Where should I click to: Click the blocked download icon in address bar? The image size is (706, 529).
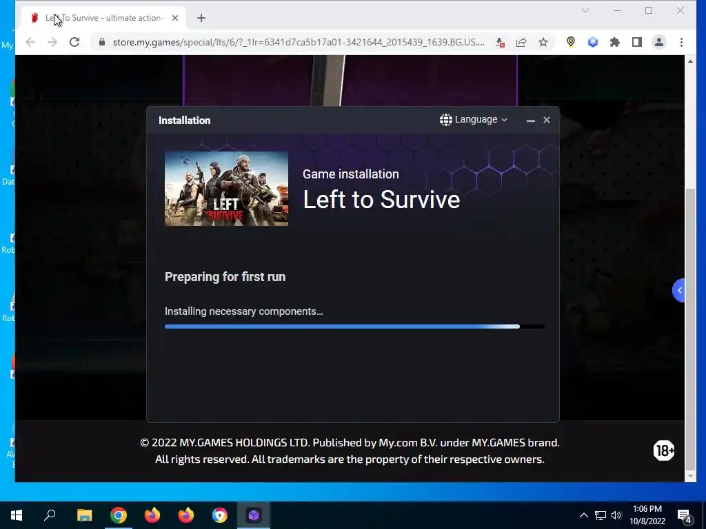click(500, 42)
